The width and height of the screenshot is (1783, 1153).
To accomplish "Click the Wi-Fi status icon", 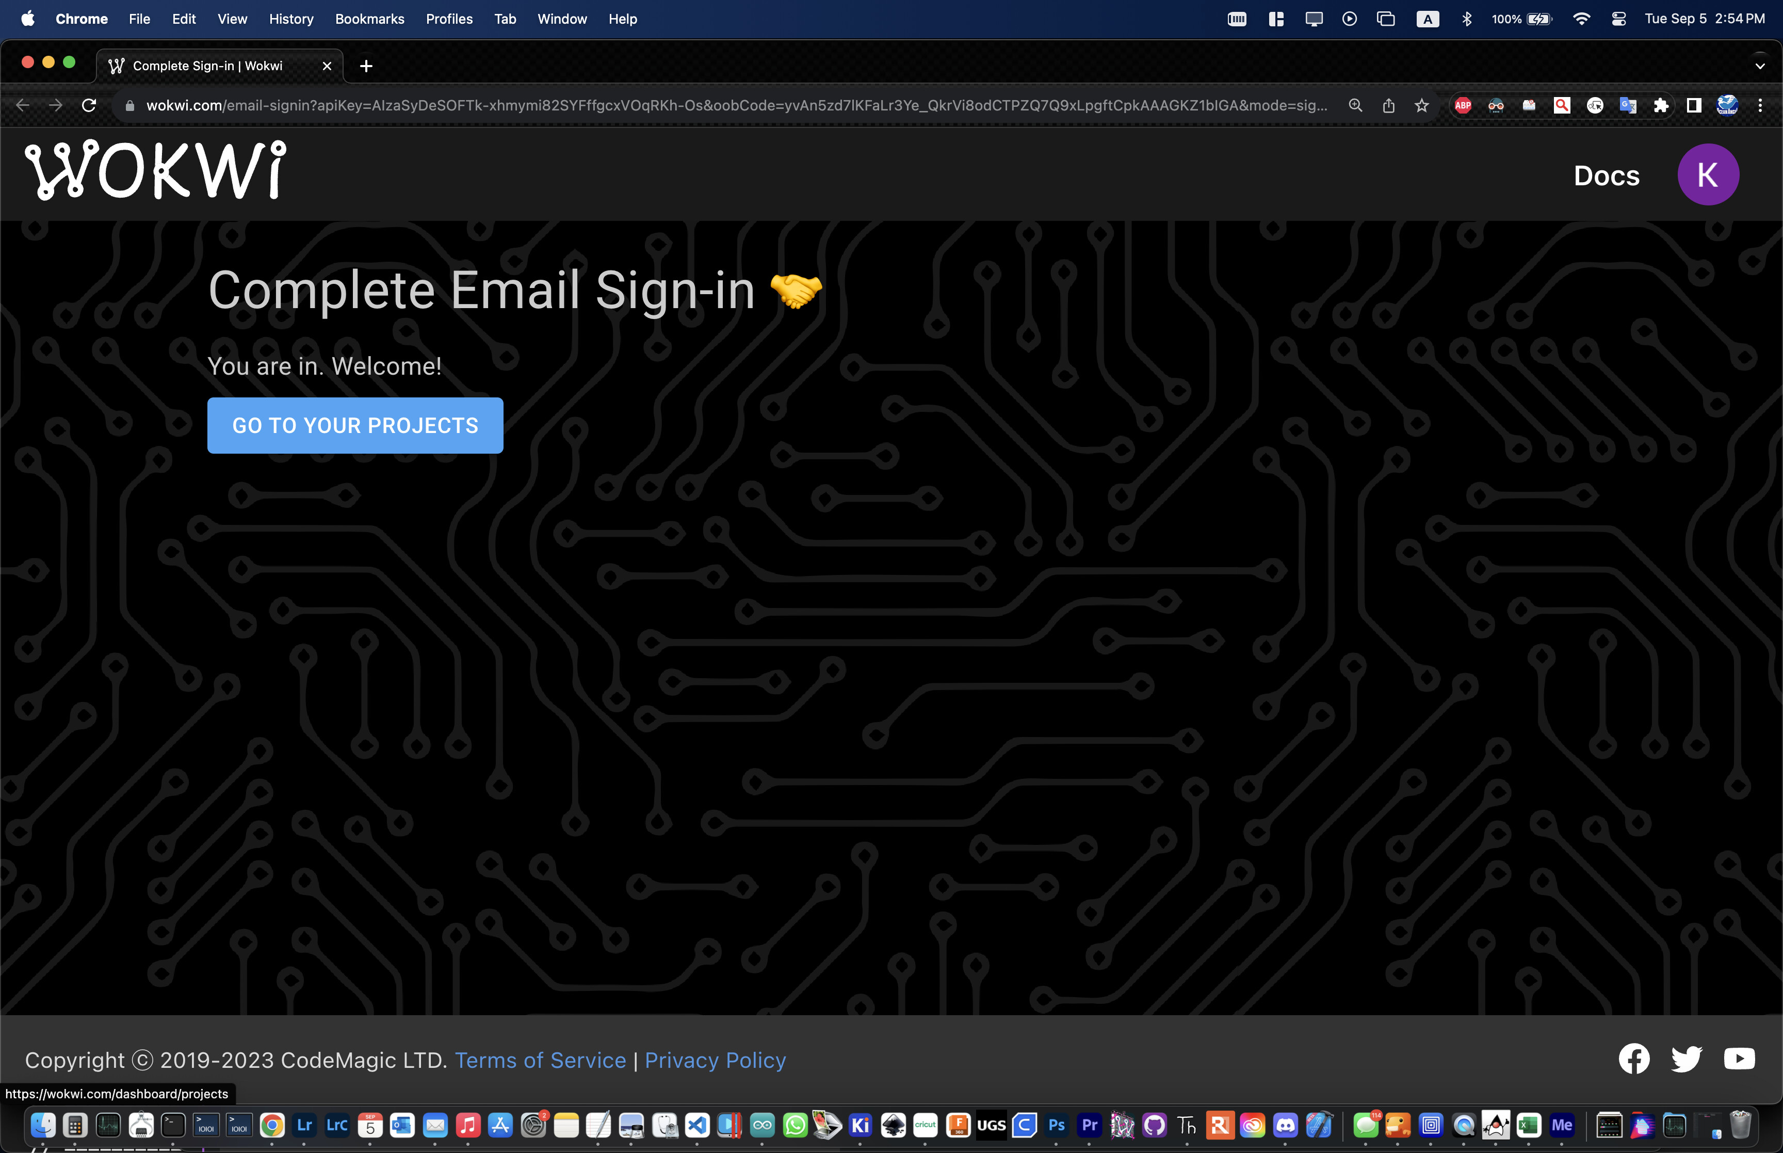I will [x=1581, y=19].
